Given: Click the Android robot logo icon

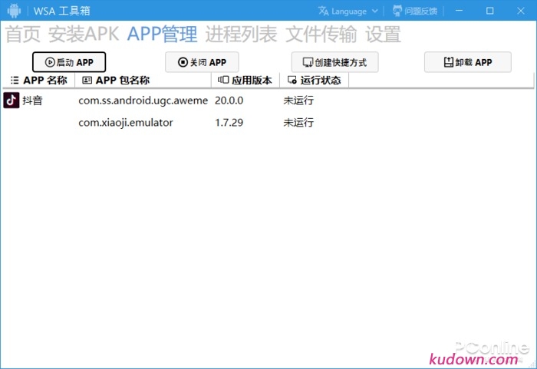Looking at the screenshot, I should click(x=14, y=11).
